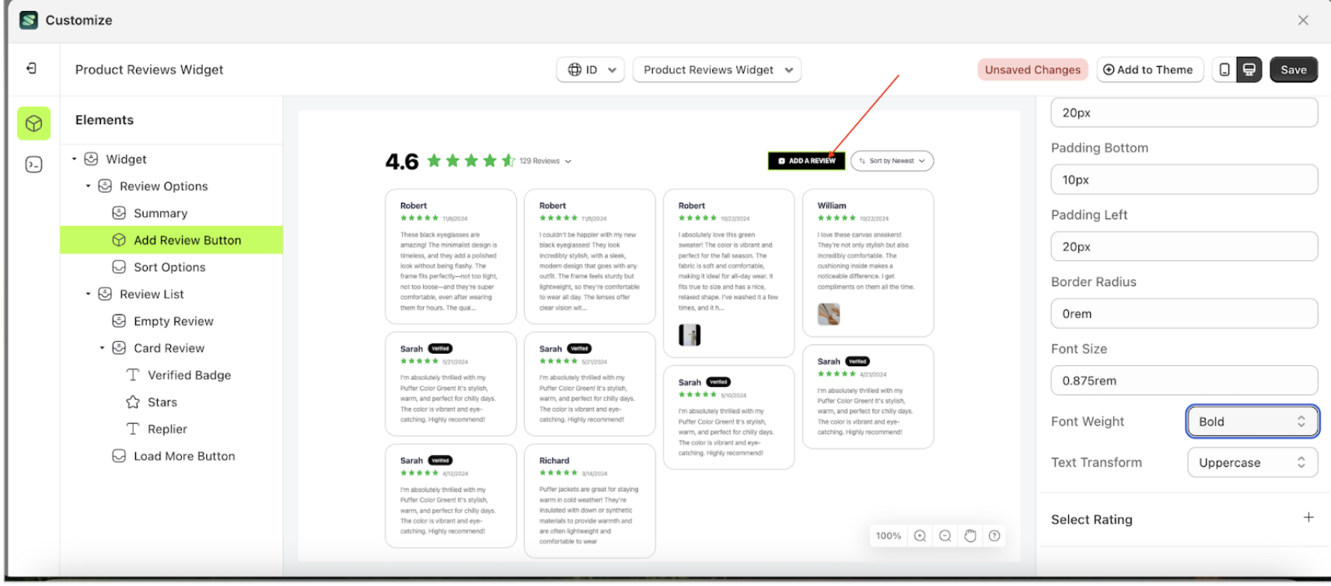Screen dimensions: 1331x586
Task: Switch to mobile preview icon
Action: tap(1224, 70)
